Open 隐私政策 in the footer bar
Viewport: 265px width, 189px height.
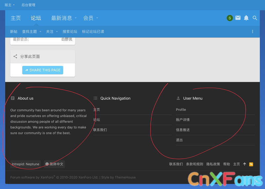tap(213, 164)
